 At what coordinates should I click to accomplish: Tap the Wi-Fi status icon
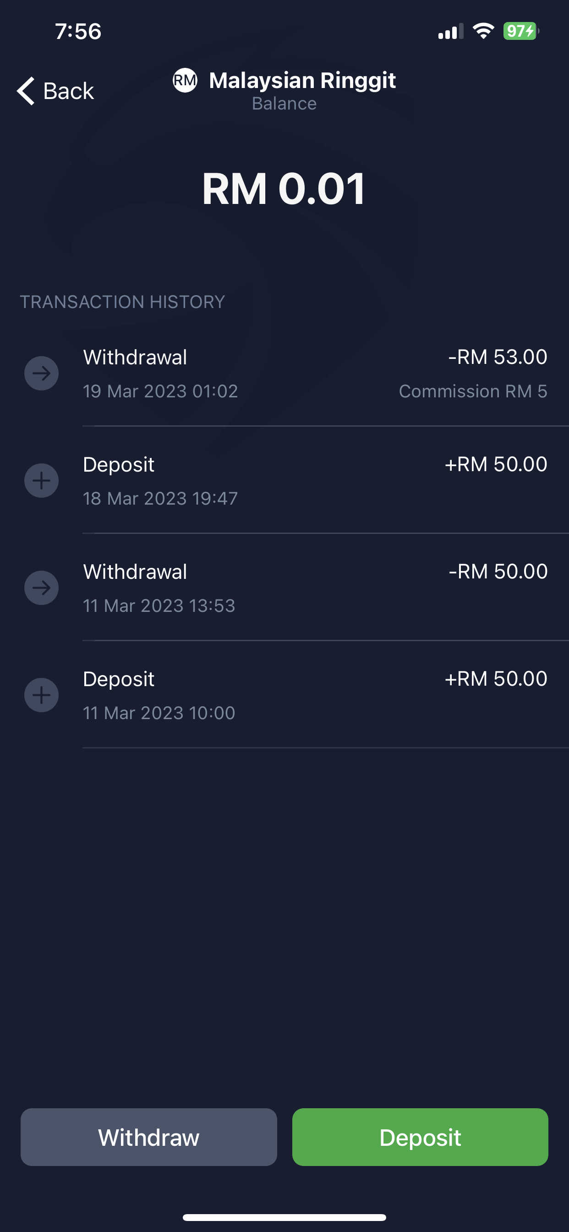(483, 32)
